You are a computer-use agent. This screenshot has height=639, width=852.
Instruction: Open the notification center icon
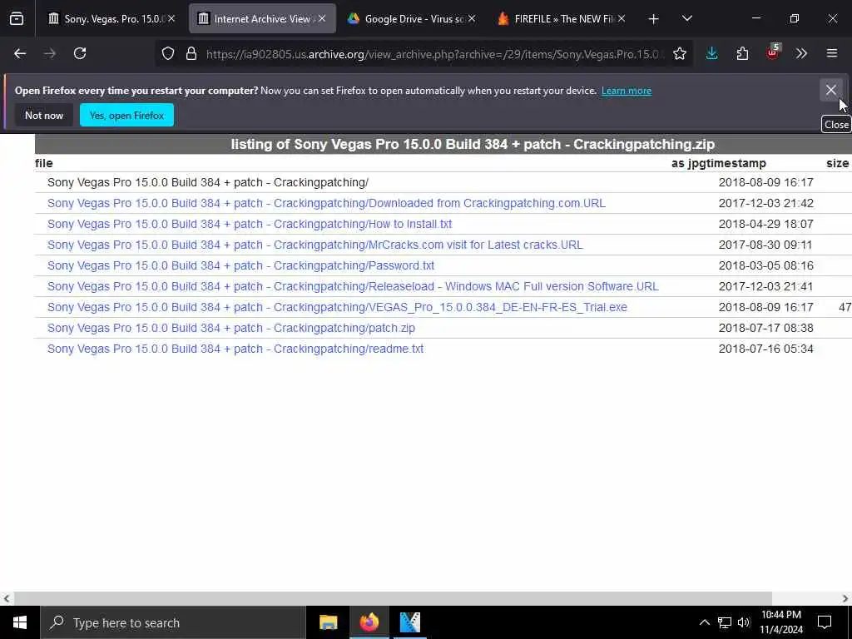click(x=825, y=622)
